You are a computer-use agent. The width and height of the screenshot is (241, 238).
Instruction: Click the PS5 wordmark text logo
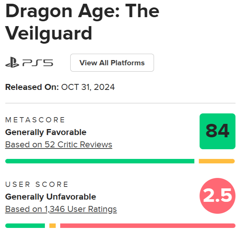pos(37,63)
